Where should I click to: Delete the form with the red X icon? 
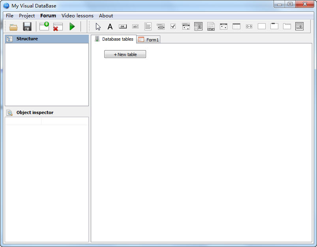tap(58, 27)
